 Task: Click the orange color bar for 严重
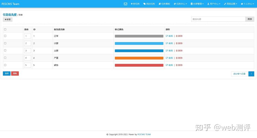click(x=139, y=58)
